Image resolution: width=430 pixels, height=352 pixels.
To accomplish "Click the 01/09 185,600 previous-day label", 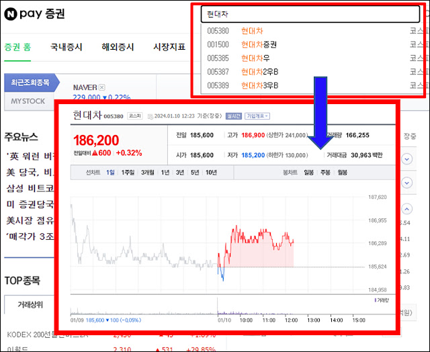I will (106, 320).
